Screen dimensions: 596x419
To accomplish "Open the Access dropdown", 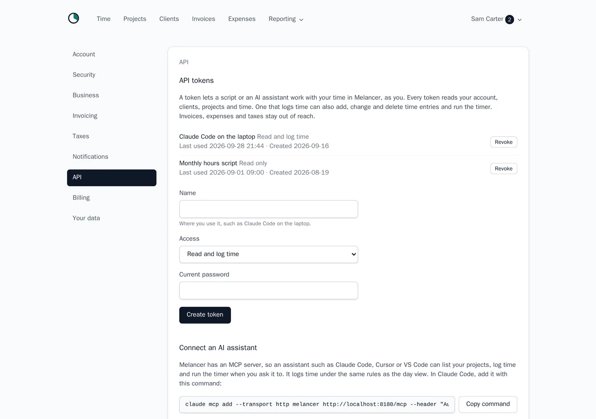I will click(x=269, y=254).
